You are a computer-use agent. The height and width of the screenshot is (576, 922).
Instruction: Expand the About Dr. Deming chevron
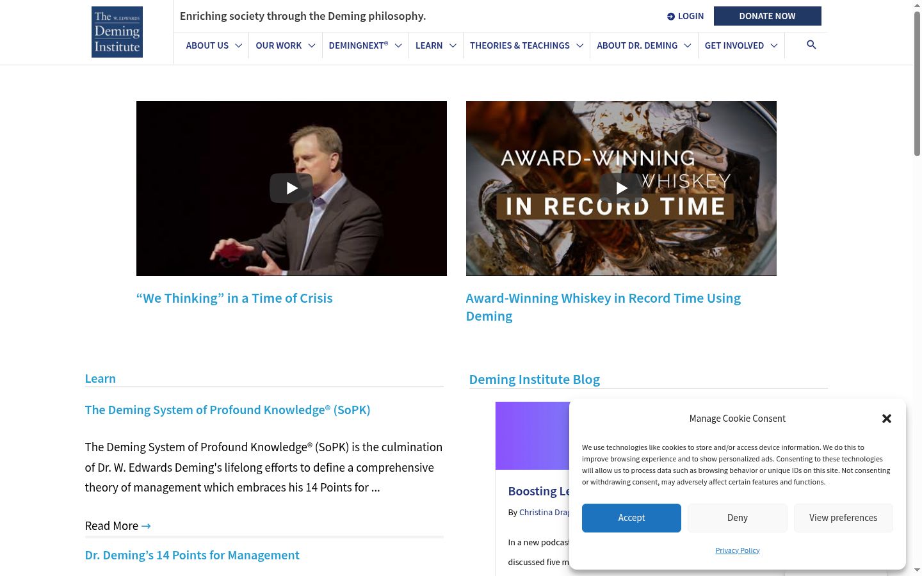pyautogui.click(x=688, y=45)
